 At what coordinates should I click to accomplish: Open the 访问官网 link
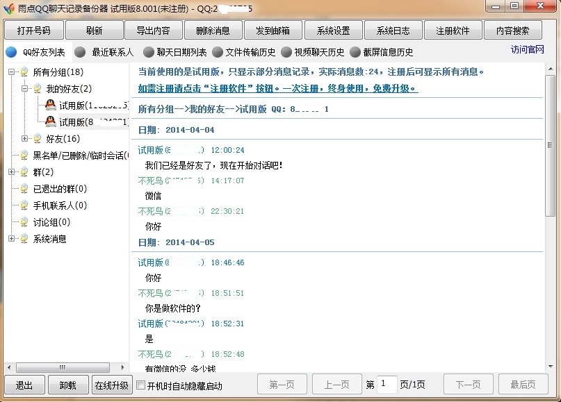pyautogui.click(x=527, y=50)
